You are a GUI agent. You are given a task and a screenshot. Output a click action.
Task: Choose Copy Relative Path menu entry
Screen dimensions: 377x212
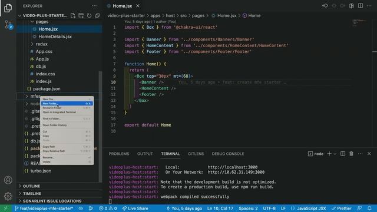point(67,151)
